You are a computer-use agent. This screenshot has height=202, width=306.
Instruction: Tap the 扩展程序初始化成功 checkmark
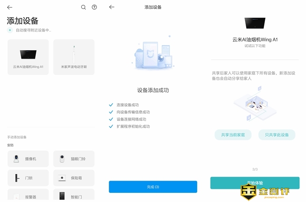click(111, 126)
